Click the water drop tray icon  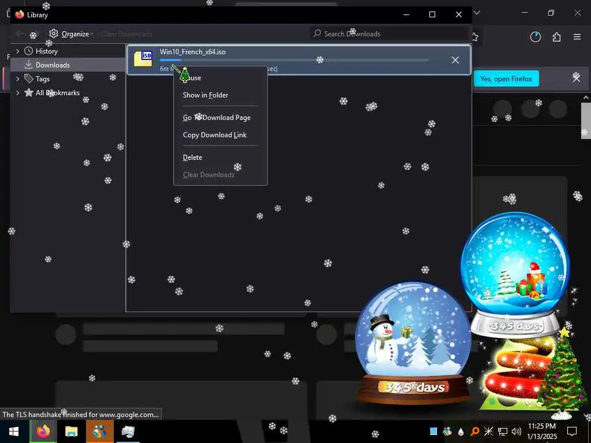coord(461,431)
